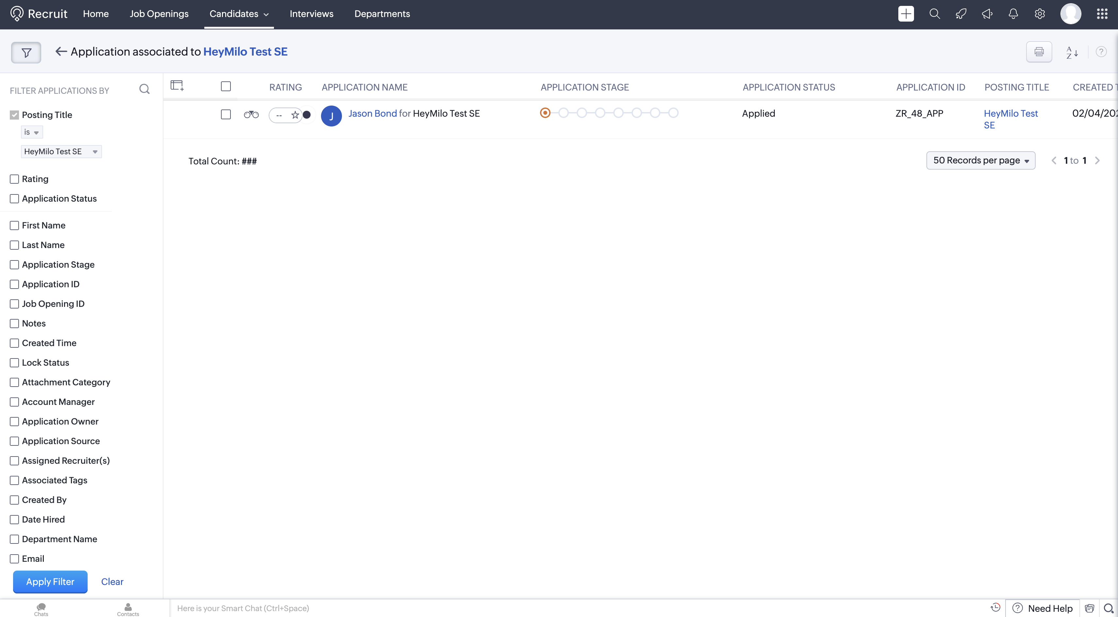
Task: Click the A-Z sort icon
Action: [1072, 52]
